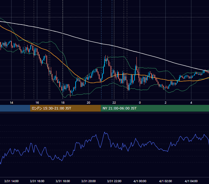
Task: Click the 22 hour label on price chart axis
Action: [x=114, y=103]
